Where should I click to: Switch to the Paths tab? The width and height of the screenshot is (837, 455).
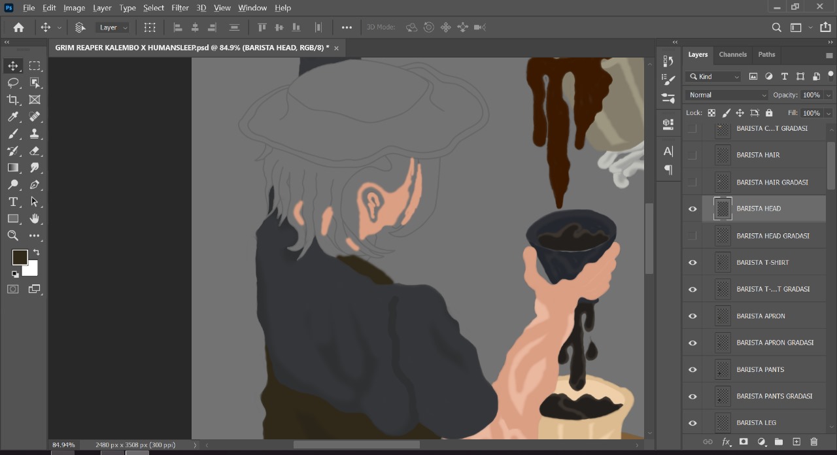click(766, 55)
